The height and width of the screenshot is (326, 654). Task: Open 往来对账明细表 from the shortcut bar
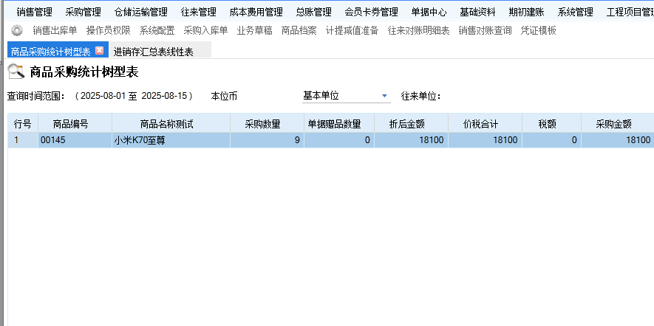point(418,30)
